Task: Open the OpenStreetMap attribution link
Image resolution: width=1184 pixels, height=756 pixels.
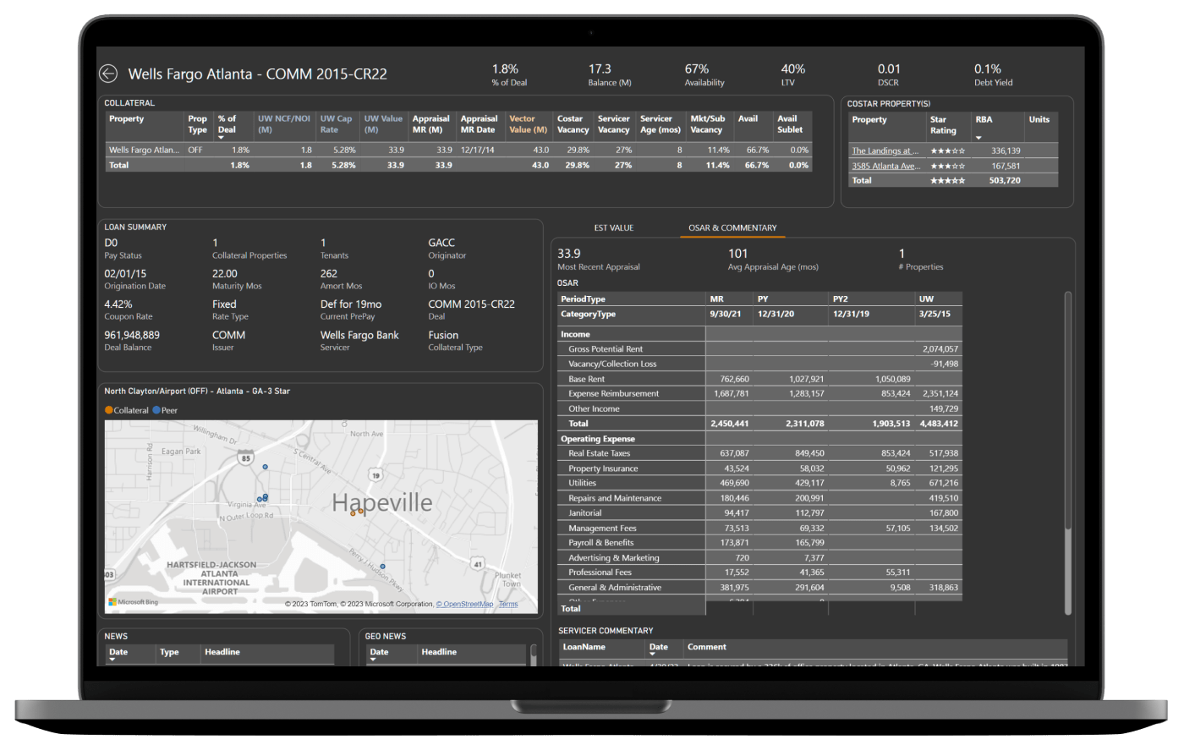Action: click(467, 604)
